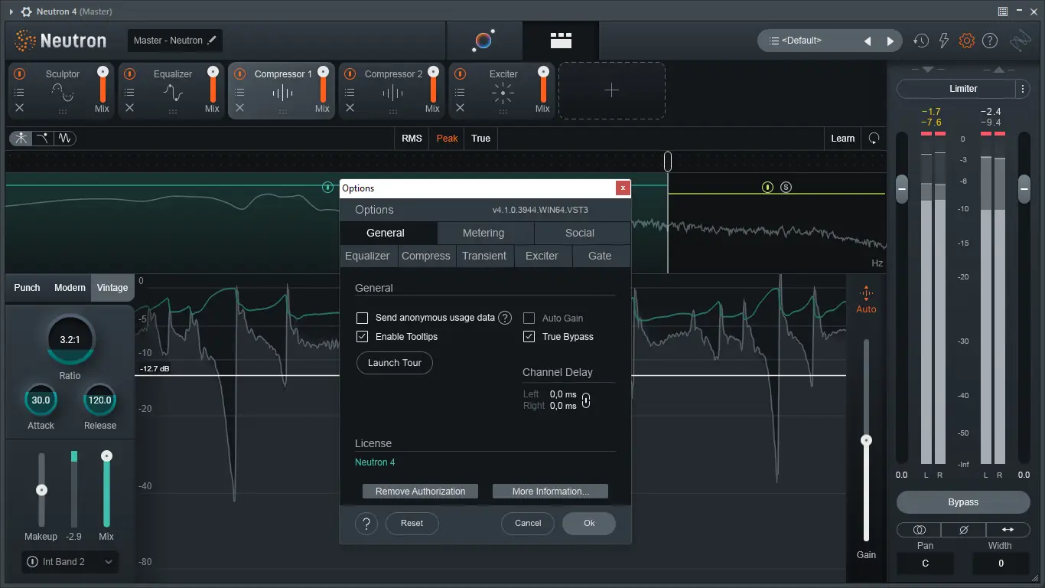Select the Equalizer module

[172, 74]
